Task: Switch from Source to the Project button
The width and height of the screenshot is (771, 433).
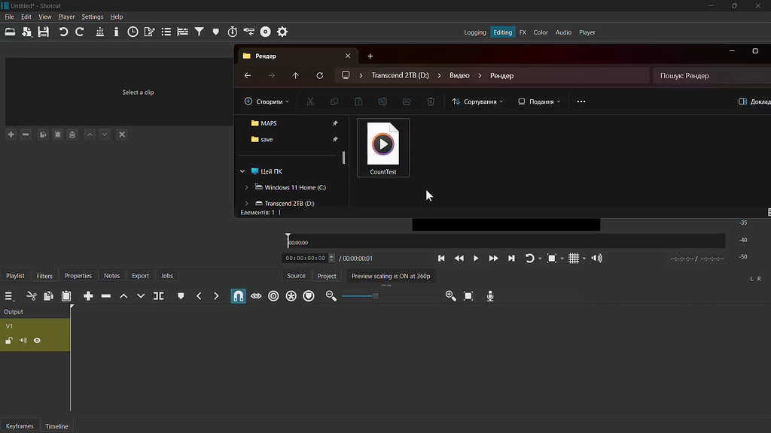Action: click(327, 276)
